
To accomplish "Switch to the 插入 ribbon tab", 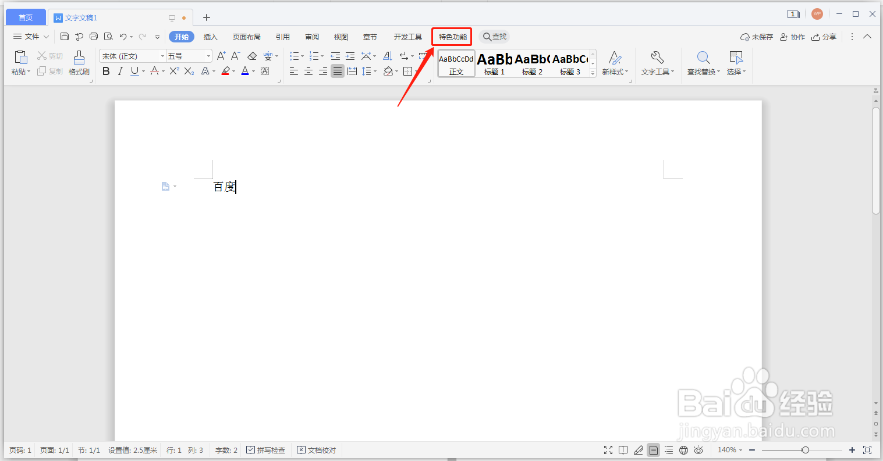I will point(210,36).
